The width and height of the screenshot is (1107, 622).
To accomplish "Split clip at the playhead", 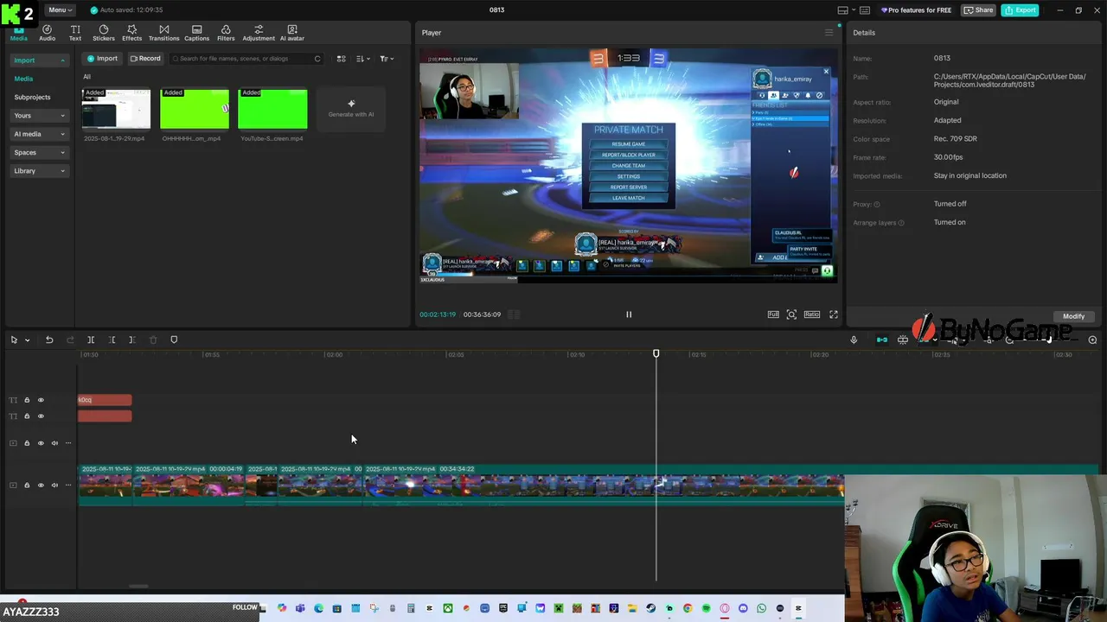I will (x=91, y=340).
